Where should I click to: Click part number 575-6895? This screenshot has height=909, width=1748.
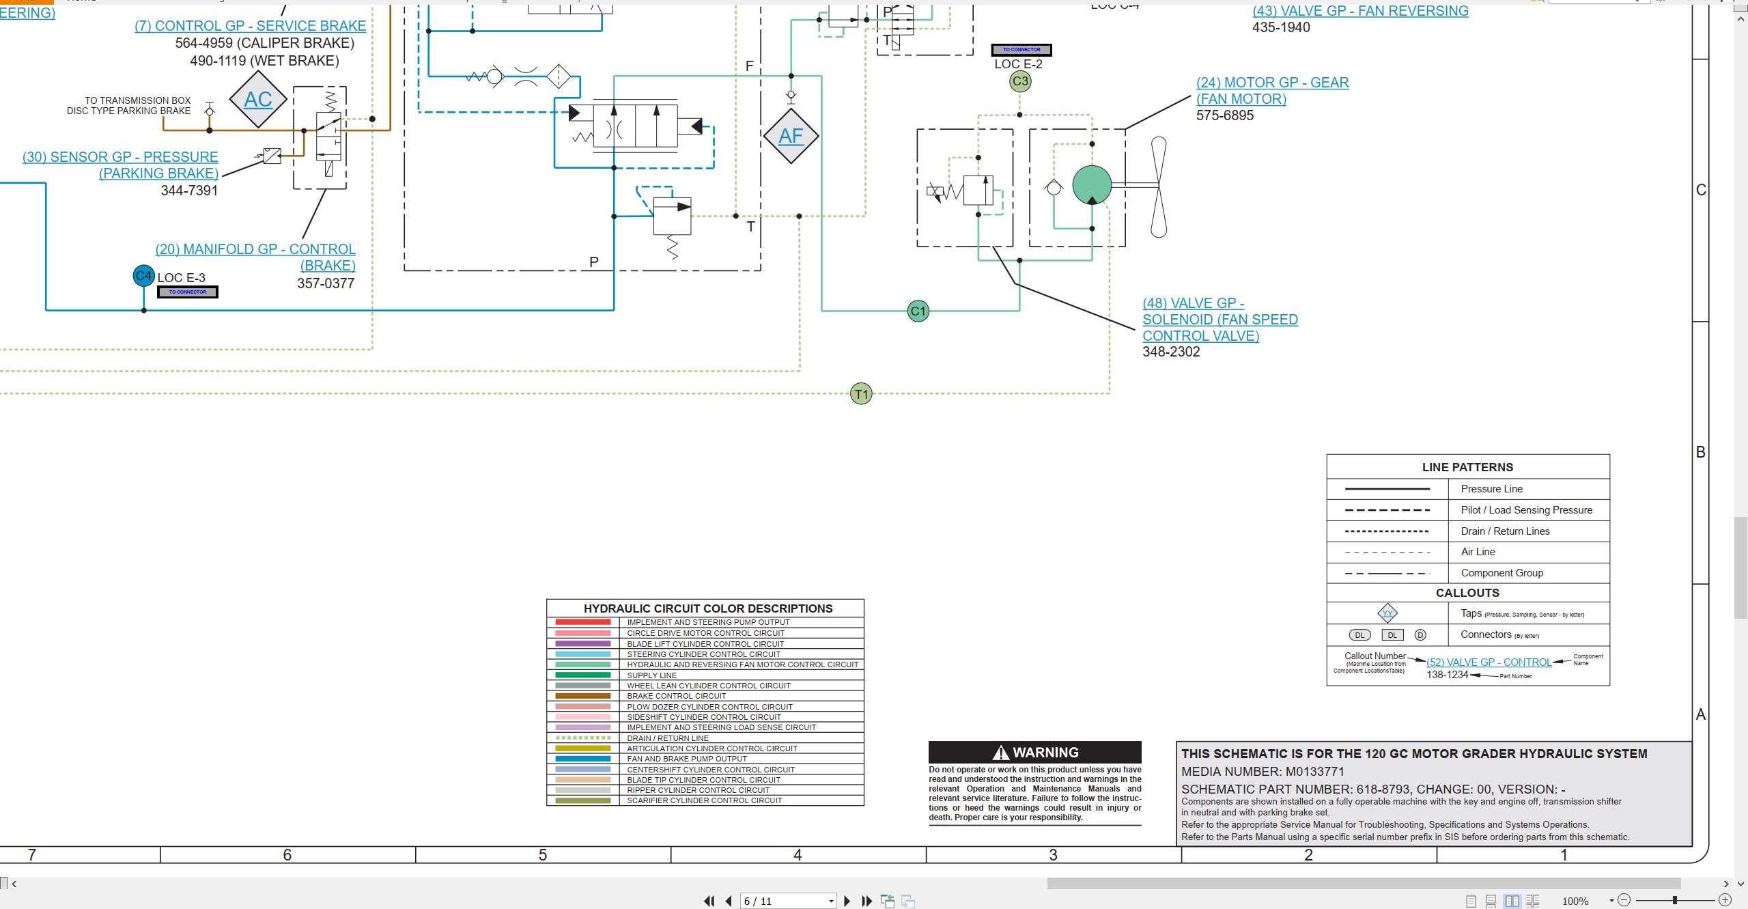[1225, 115]
